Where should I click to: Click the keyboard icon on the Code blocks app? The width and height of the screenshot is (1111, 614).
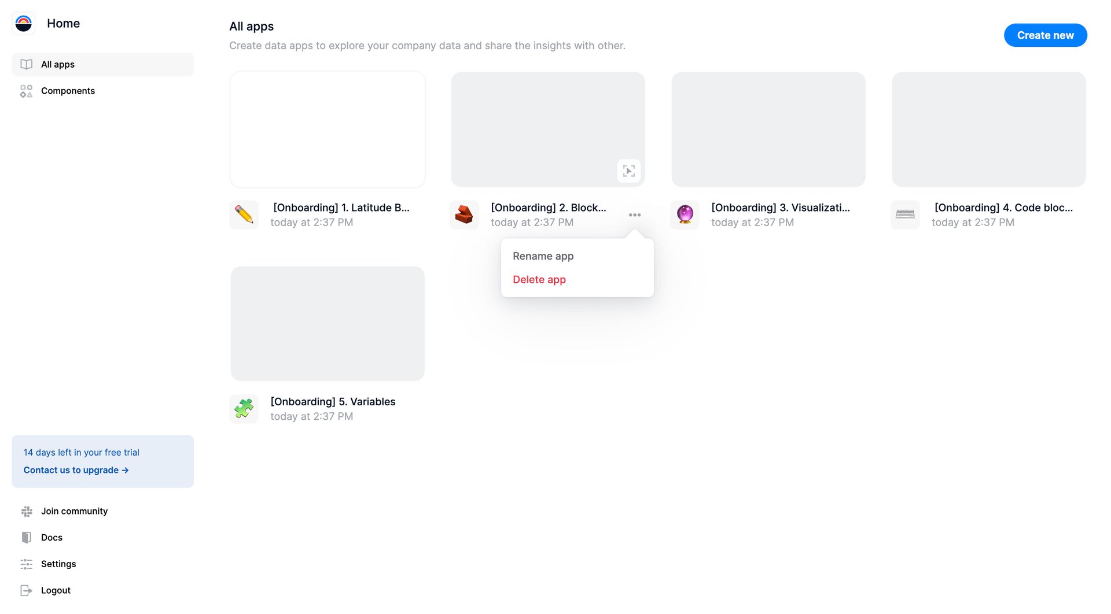coord(905,214)
